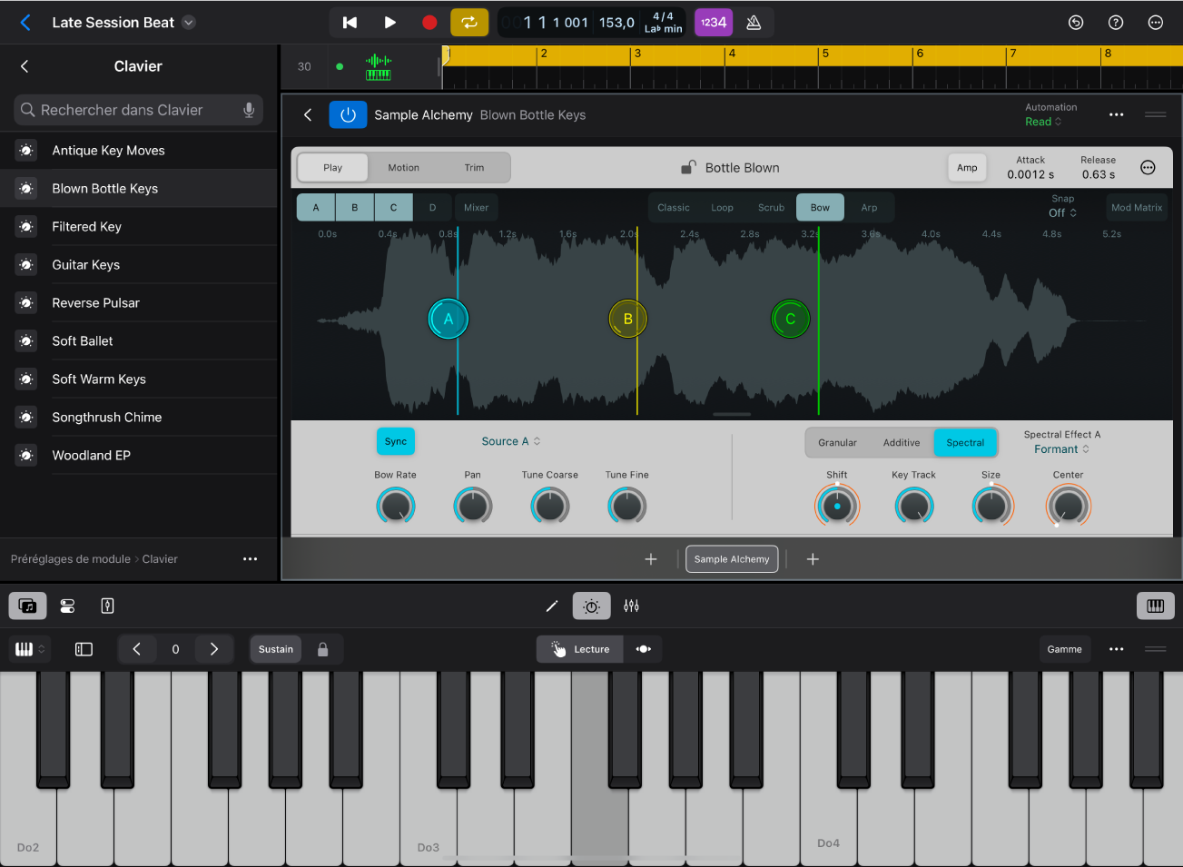Click the Shift knob
Image resolution: width=1183 pixels, height=867 pixels.
837,507
